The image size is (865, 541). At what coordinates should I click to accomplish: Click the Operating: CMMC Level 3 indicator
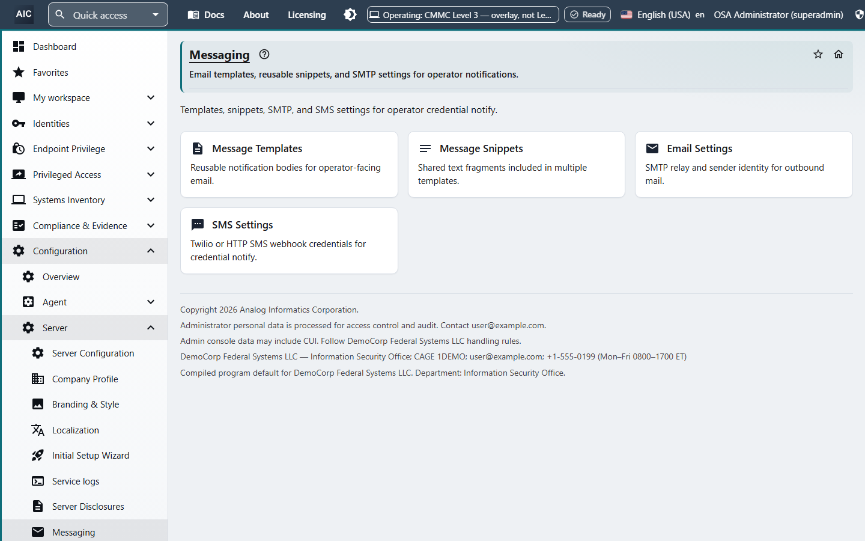463,14
